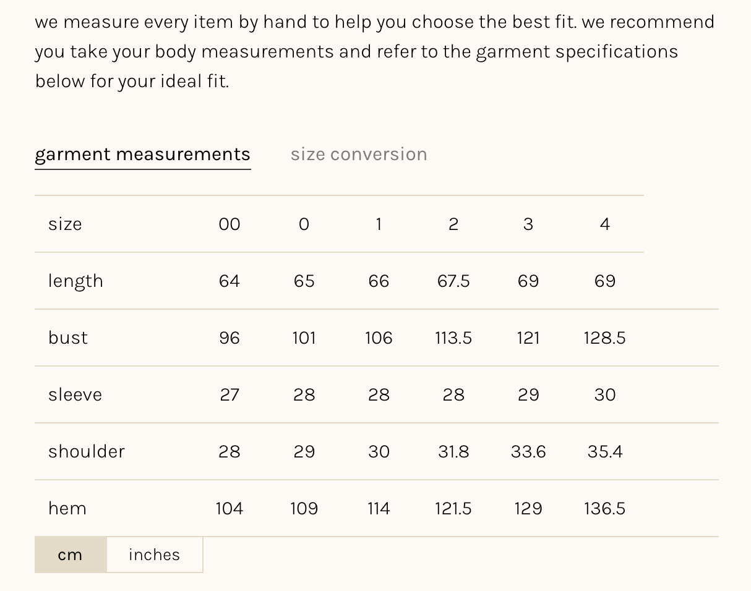Click the shoulder value 33.6
Image resolution: width=751 pixels, height=591 pixels.
pyautogui.click(x=528, y=451)
